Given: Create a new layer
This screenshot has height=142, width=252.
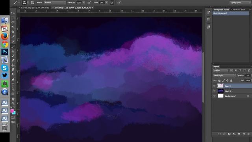Looking at the screenshot, I should pyautogui.click(x=244, y=134).
